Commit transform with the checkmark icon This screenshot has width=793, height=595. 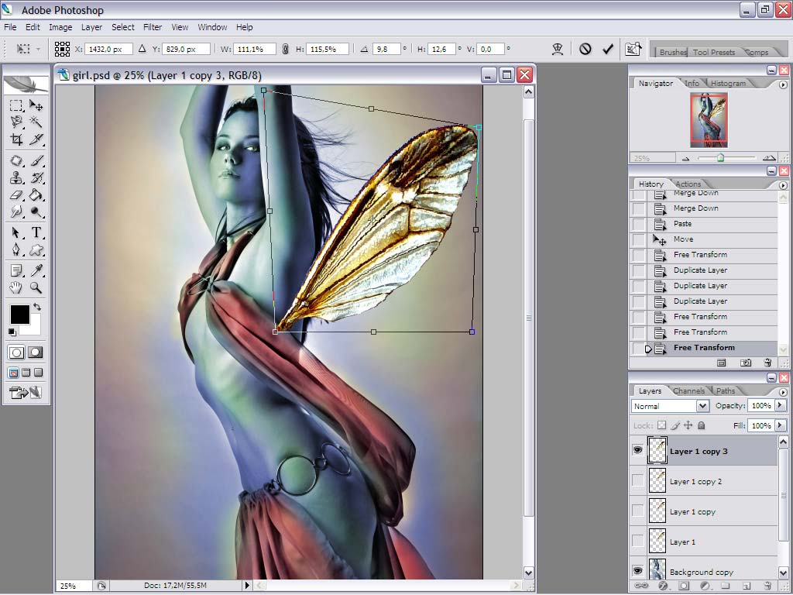pyautogui.click(x=608, y=49)
